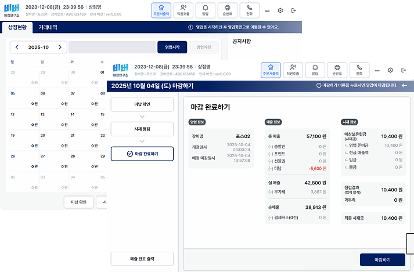
Task: Click 순번표 printer icon in back store-status window
Action: tap(228, 10)
